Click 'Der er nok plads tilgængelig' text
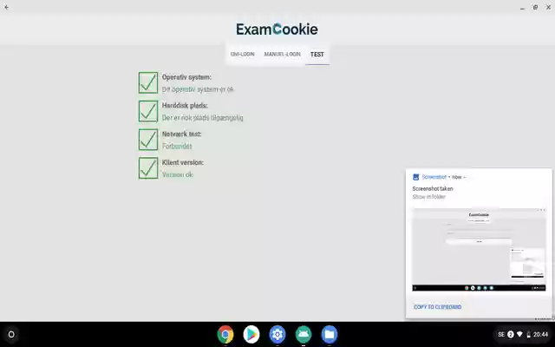 coord(202,118)
